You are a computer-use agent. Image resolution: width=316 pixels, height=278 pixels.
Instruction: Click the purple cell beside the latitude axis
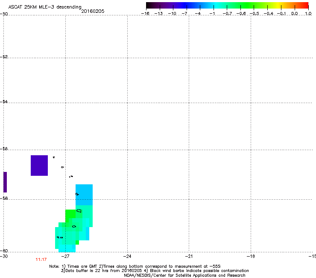click(x=5, y=182)
